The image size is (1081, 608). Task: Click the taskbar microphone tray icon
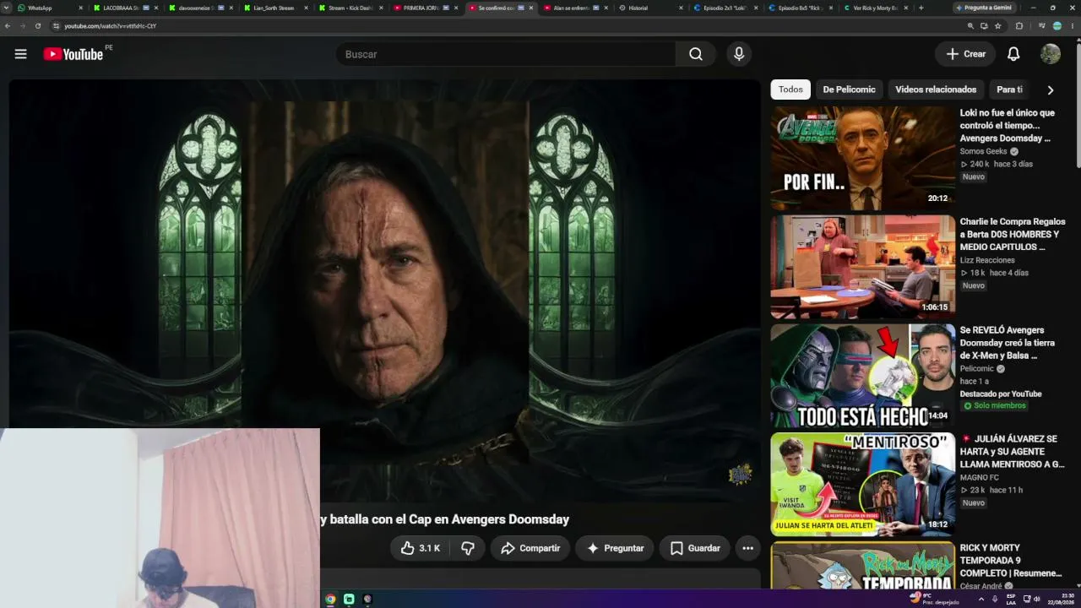(x=995, y=599)
